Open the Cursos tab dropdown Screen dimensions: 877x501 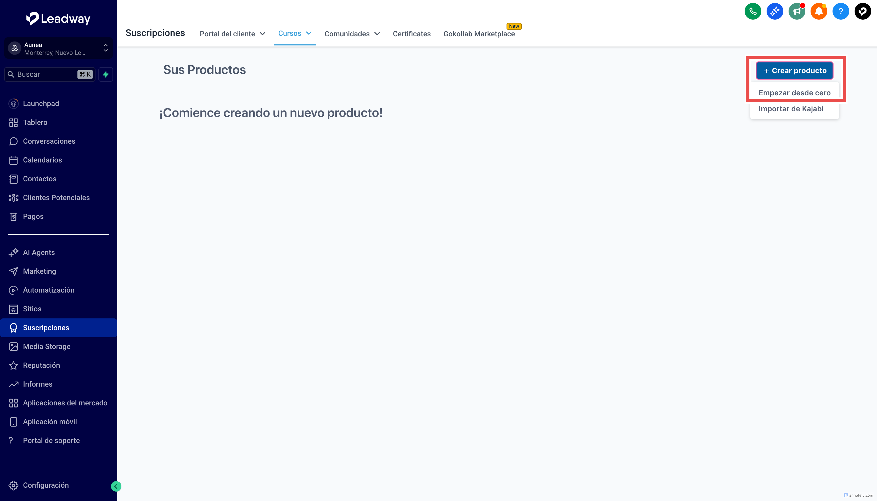point(295,33)
